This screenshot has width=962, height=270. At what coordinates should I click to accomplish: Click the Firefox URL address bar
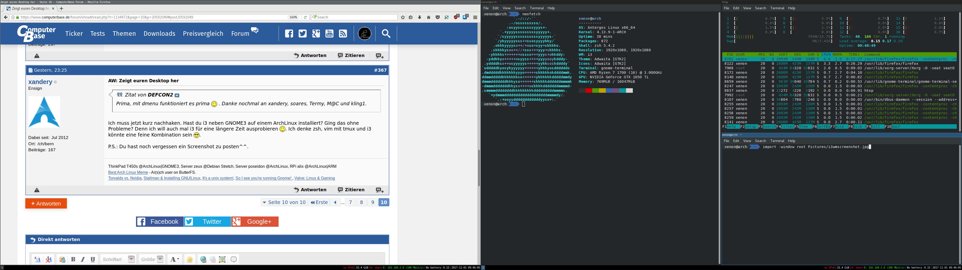pos(149,17)
